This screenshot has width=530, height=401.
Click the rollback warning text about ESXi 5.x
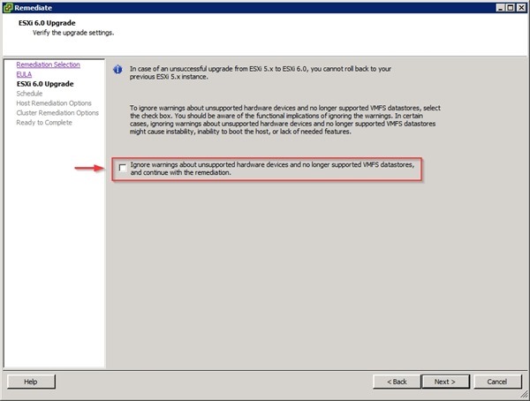(x=261, y=72)
